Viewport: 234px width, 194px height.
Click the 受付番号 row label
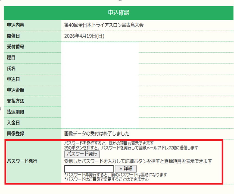(15, 47)
